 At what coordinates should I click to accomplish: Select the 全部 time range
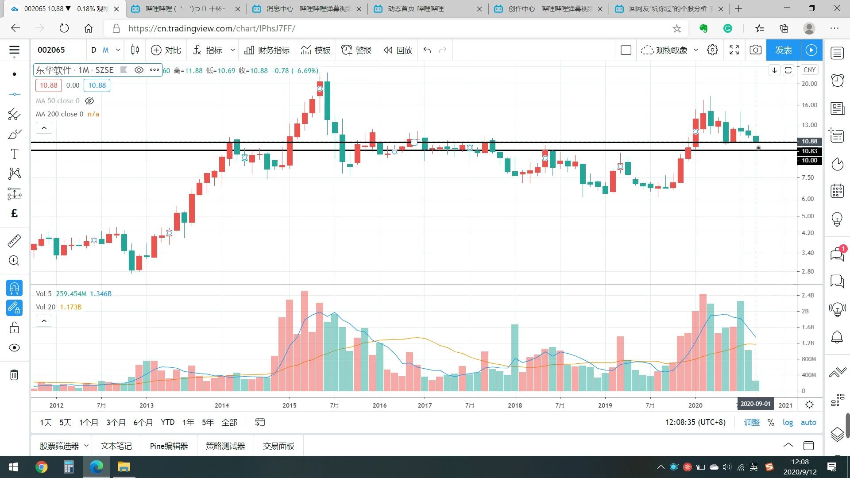pos(229,422)
